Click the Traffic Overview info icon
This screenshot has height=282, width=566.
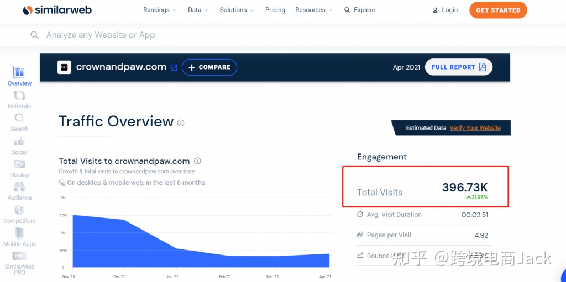coord(181,123)
